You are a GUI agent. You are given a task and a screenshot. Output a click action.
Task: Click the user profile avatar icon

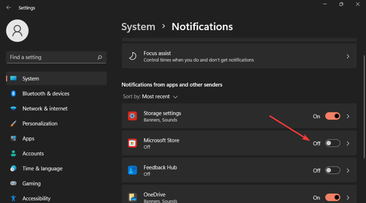[17, 30]
